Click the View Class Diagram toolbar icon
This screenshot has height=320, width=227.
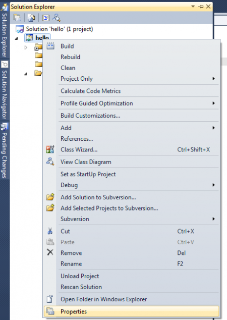pos(56,18)
